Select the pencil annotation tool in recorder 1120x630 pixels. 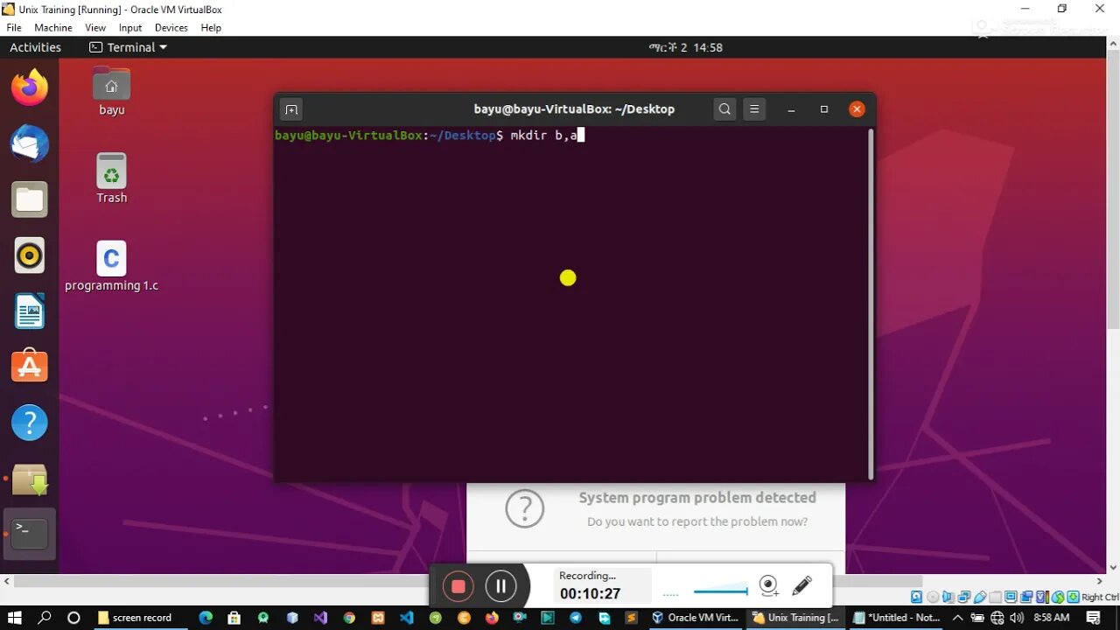801,585
